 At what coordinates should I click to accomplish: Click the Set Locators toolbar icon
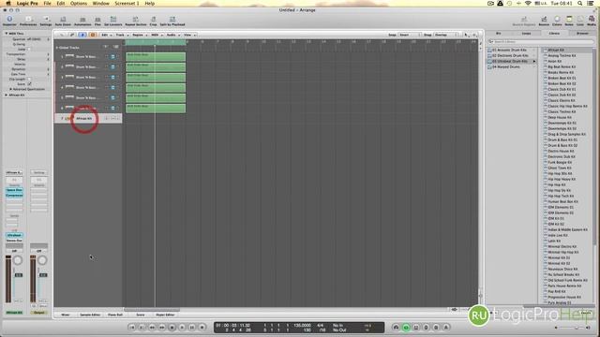tap(113, 21)
